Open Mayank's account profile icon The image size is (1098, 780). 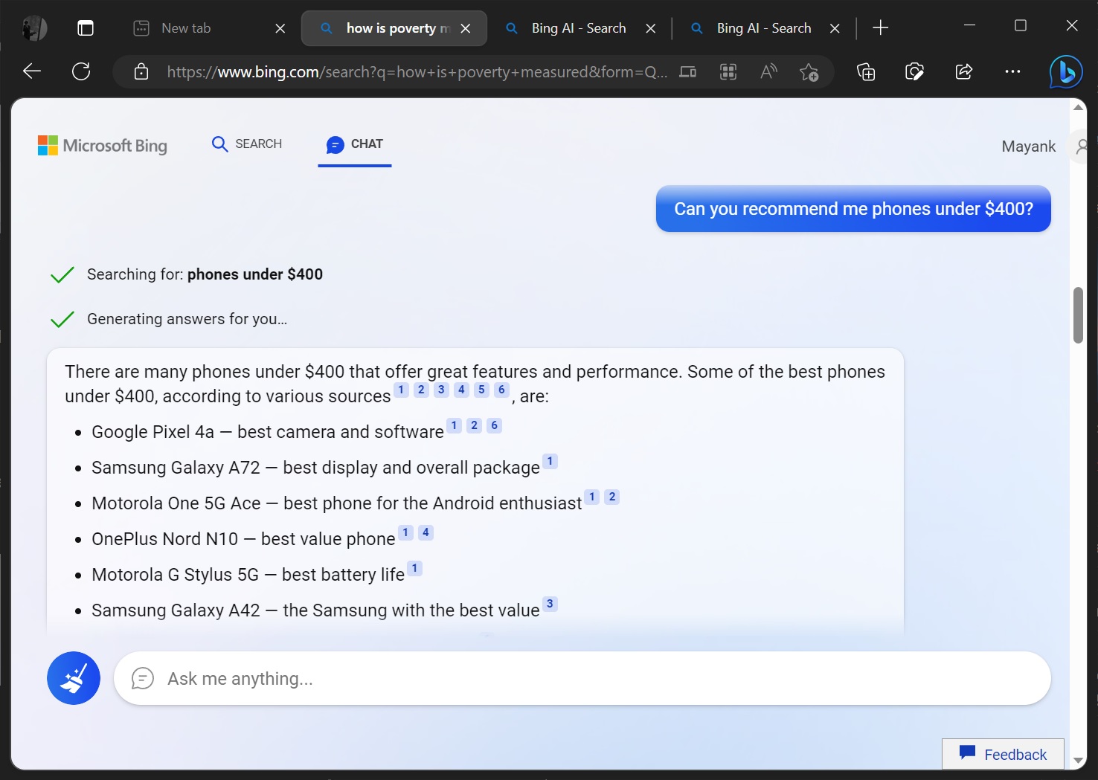[1081, 146]
